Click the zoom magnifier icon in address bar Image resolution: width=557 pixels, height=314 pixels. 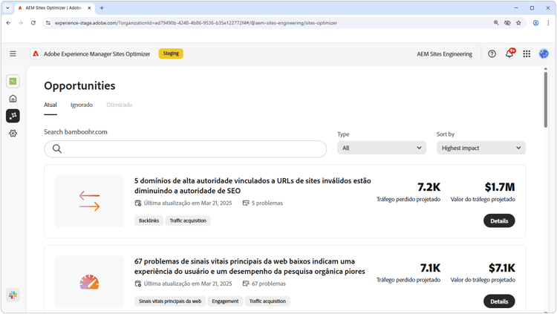(496, 23)
